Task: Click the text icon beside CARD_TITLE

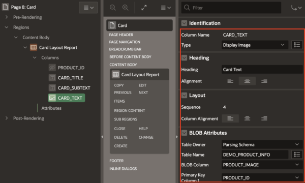Action: pos(52,78)
